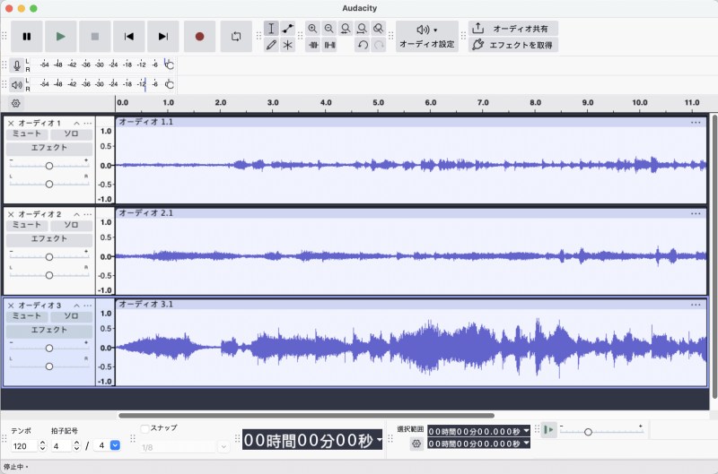
Task: Click オーディオ 1 pan slider
Action: [x=49, y=185]
